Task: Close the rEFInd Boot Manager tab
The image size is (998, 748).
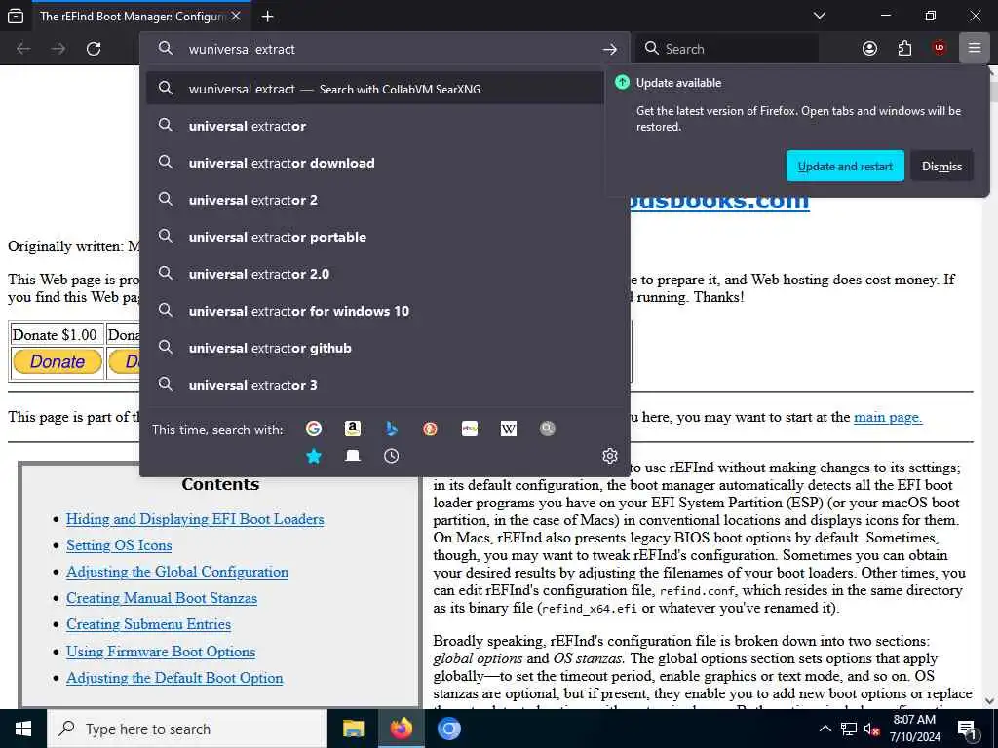Action: pos(236,16)
